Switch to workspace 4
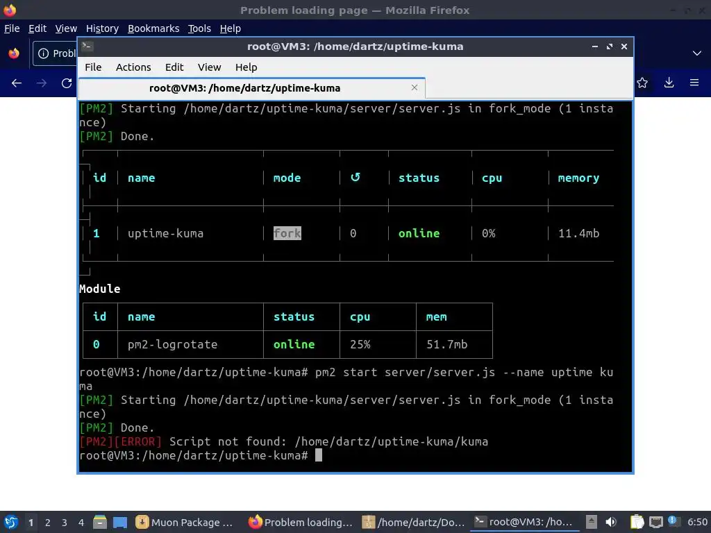This screenshot has width=711, height=533. coord(81,523)
